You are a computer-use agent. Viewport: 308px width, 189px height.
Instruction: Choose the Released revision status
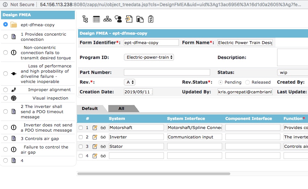(248, 82)
